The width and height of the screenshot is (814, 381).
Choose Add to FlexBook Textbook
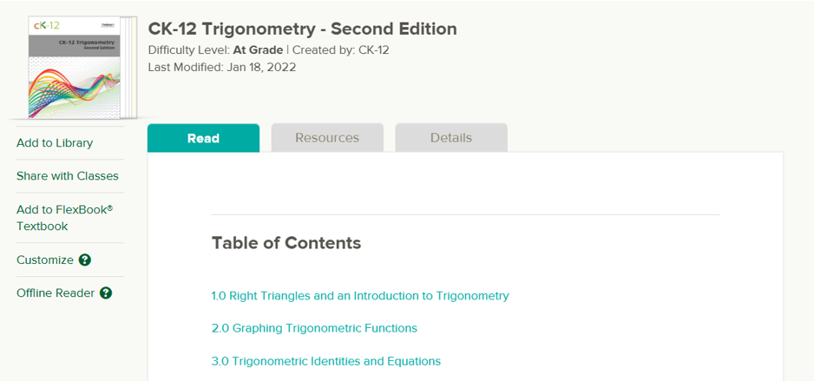pos(65,218)
